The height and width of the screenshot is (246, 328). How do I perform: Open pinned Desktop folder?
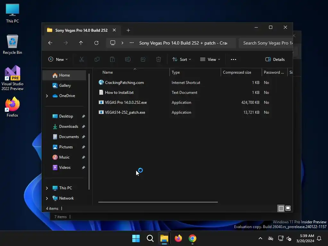pos(66,116)
